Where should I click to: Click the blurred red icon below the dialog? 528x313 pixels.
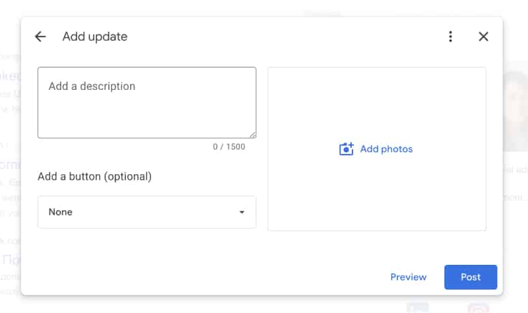pyautogui.click(x=478, y=308)
